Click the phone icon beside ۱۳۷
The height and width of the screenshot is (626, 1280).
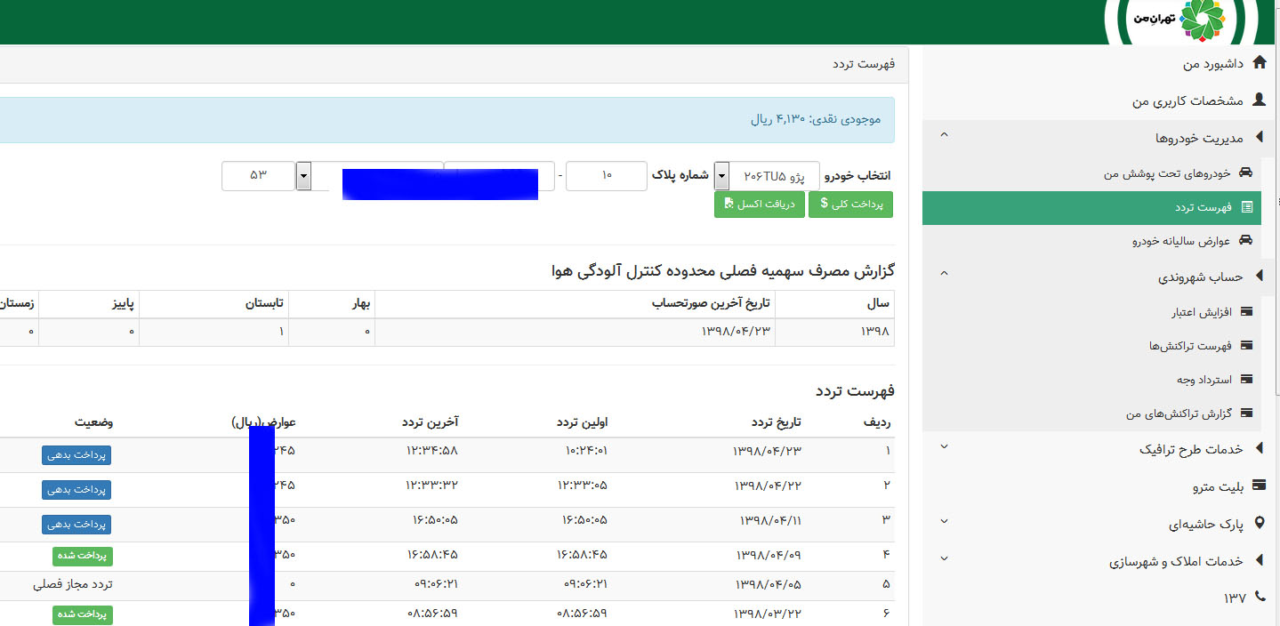(1259, 598)
